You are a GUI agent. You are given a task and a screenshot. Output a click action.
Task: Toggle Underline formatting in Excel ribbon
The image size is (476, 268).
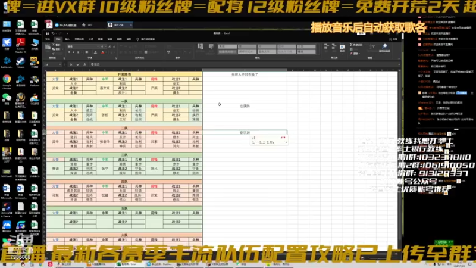[79, 52]
